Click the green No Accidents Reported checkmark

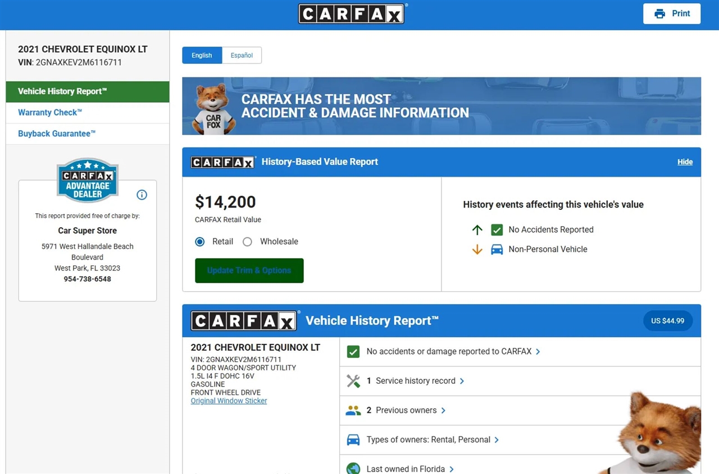click(x=497, y=230)
